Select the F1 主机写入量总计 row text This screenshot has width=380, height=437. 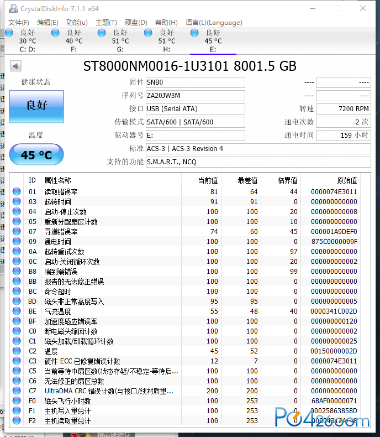click(x=67, y=411)
